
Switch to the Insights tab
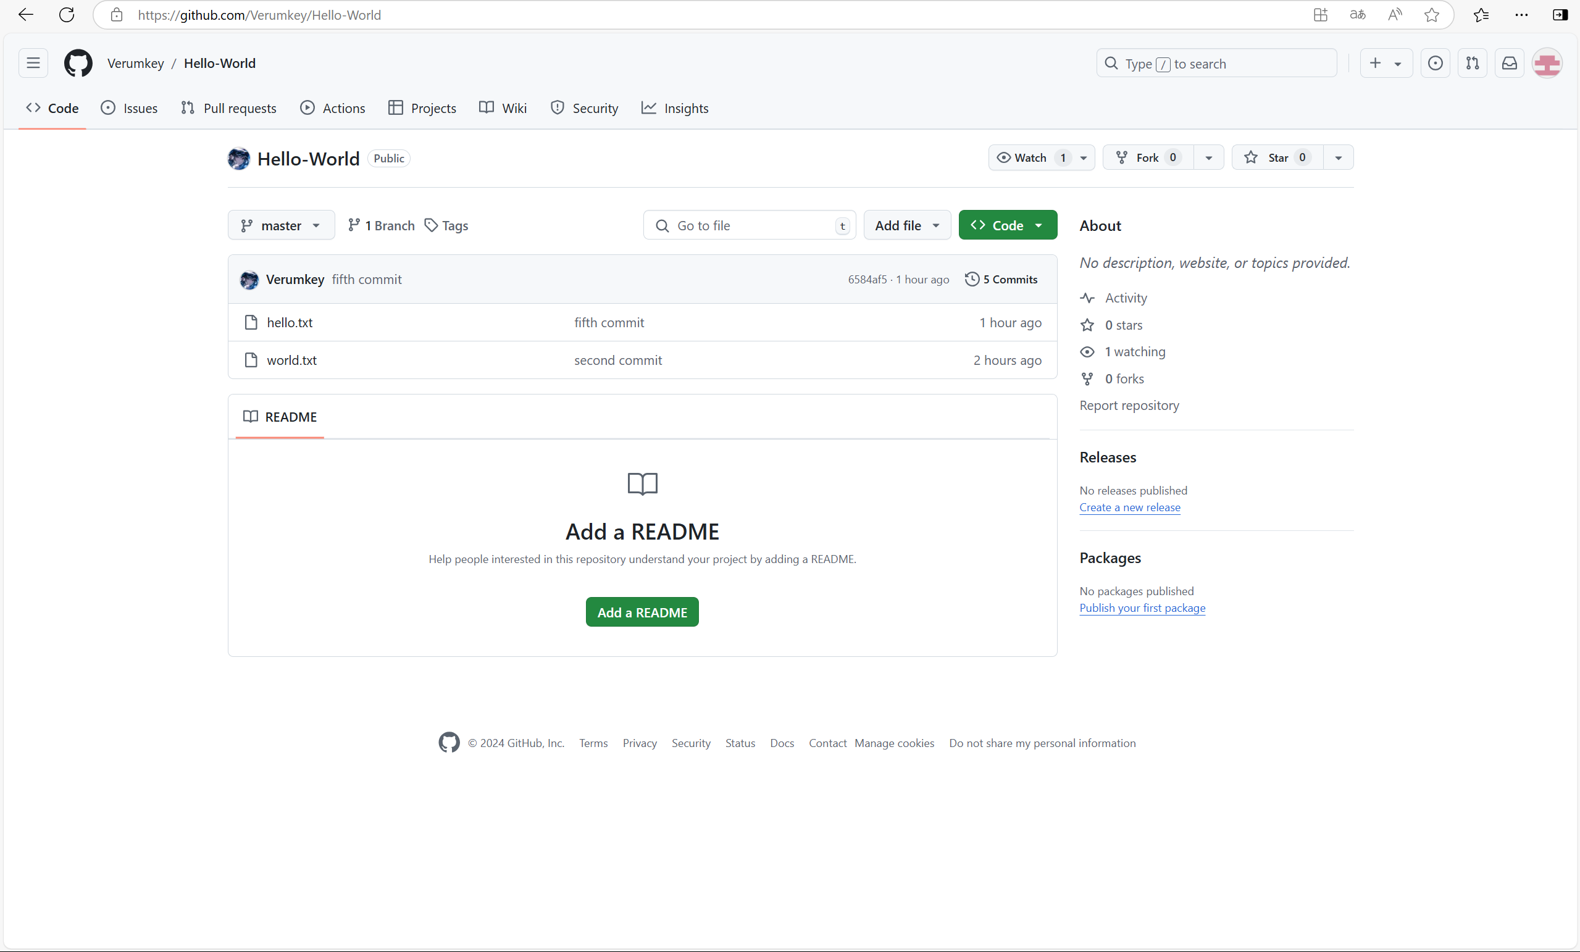click(x=675, y=108)
